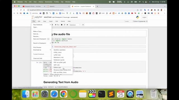Click the Logout button
This screenshot has width=179, height=100.
(x=144, y=17)
